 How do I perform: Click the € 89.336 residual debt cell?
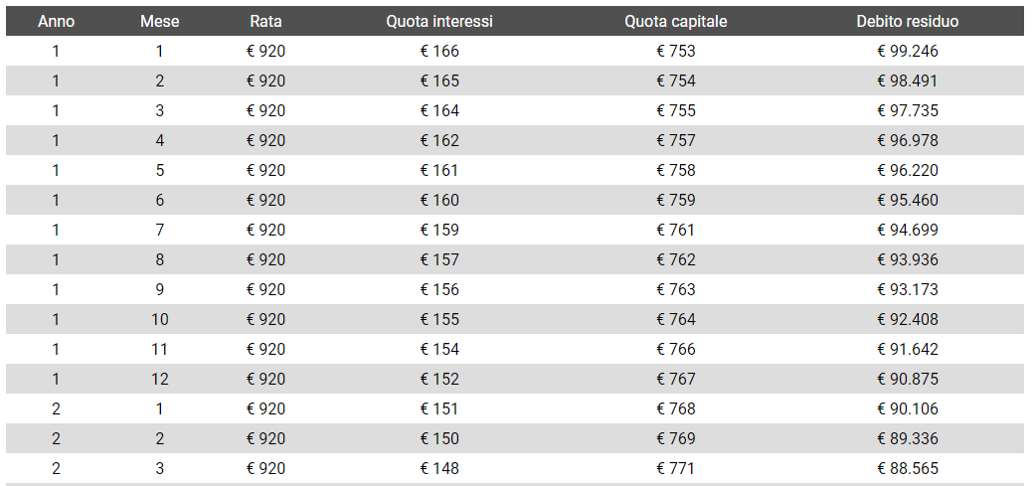point(908,438)
